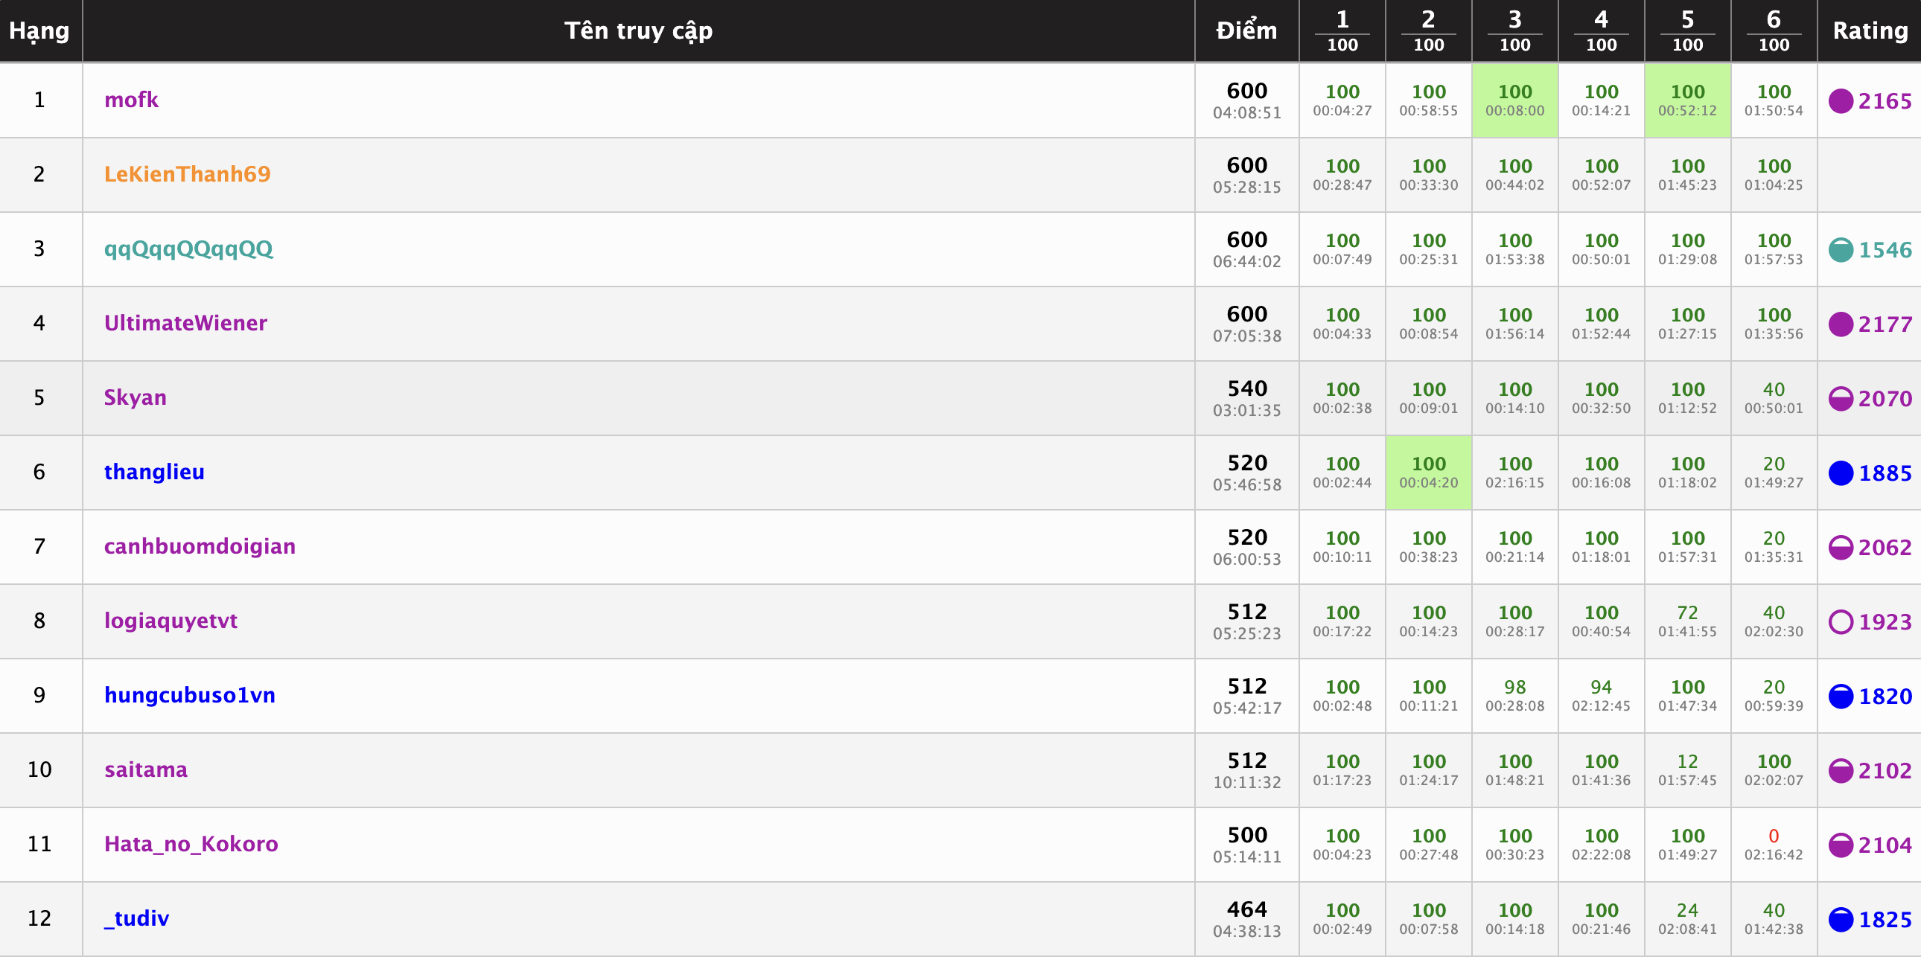Open LeKienThanh69's profile link
The height and width of the screenshot is (957, 1921).
click(187, 174)
